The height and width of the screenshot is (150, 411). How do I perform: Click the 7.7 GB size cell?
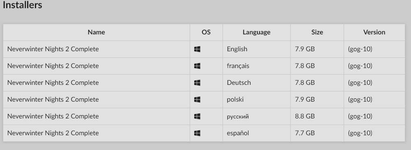[x=305, y=133]
